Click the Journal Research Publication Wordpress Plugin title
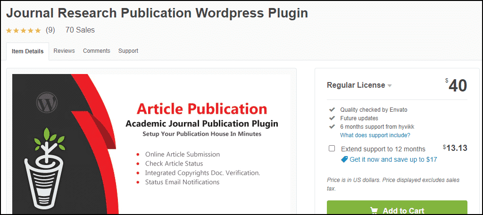483x215 pixels. click(x=157, y=13)
